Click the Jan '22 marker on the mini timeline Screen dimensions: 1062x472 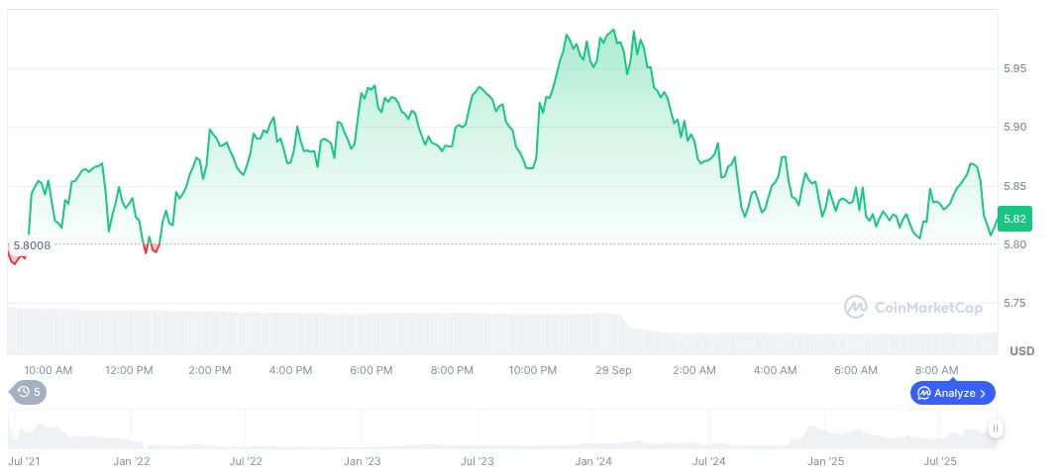tap(131, 461)
